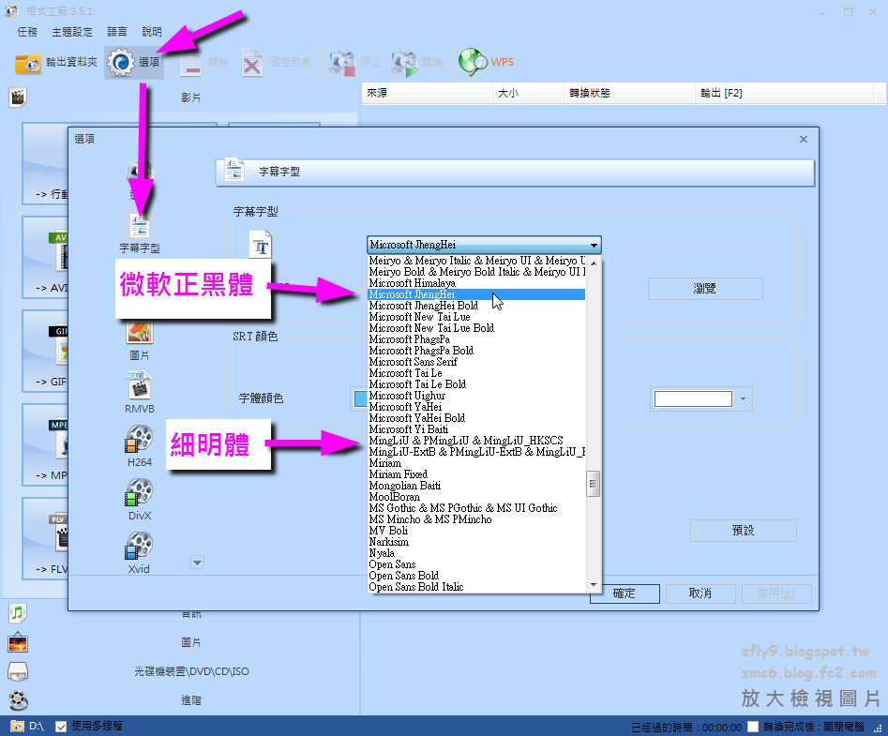Viewport: 888px width, 736px height.
Task: Click the font list scroll down arrow
Action: tap(594, 585)
